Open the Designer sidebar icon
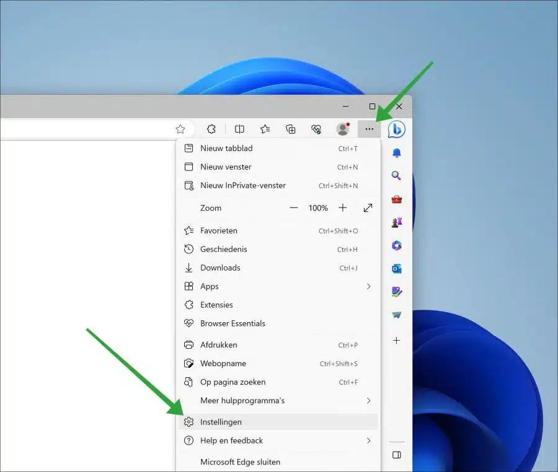The width and height of the screenshot is (558, 472). (396, 292)
